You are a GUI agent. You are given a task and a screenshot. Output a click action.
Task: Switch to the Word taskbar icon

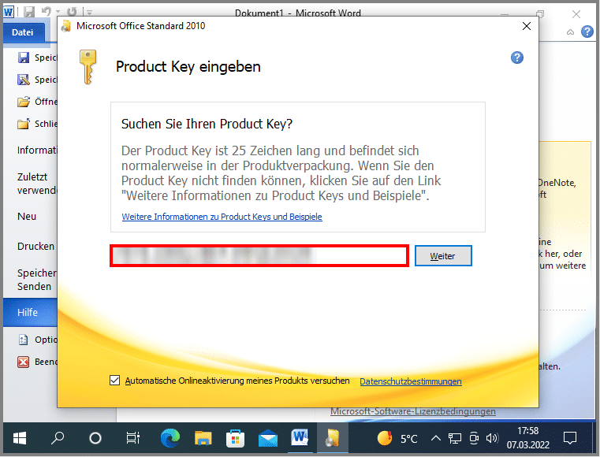pos(300,438)
